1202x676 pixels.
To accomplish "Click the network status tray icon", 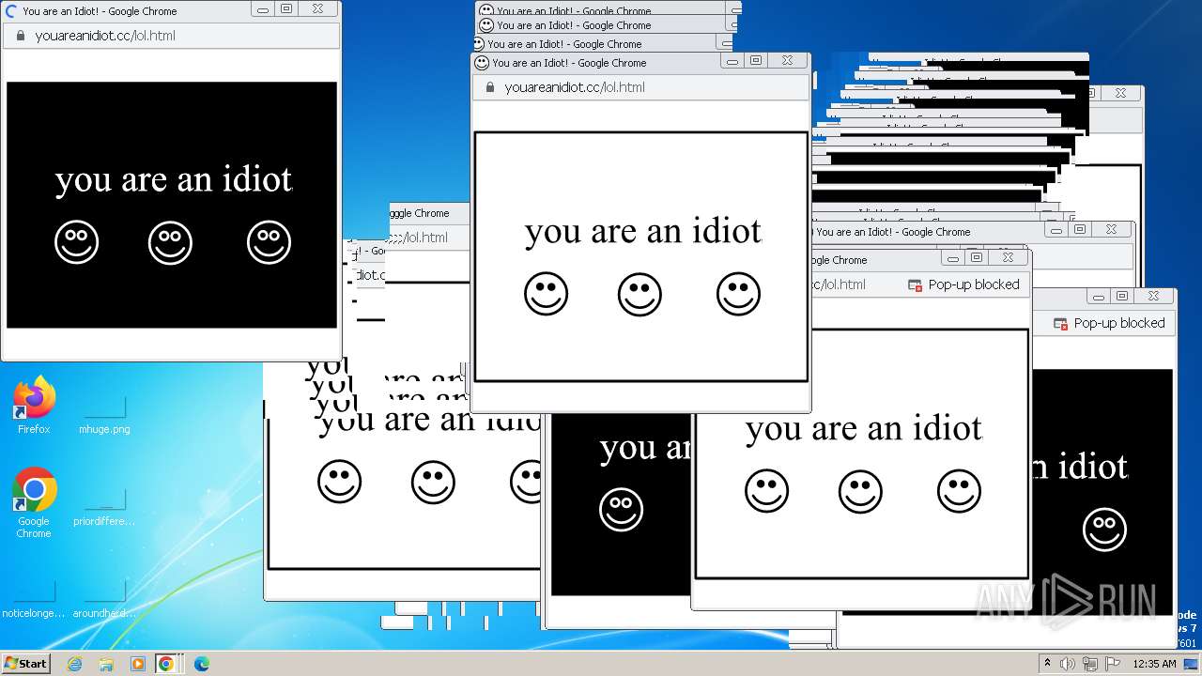I will coord(1090,664).
